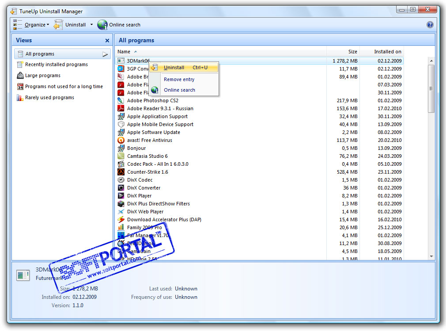Click the Apple Application Support icon

pyautogui.click(x=121, y=116)
